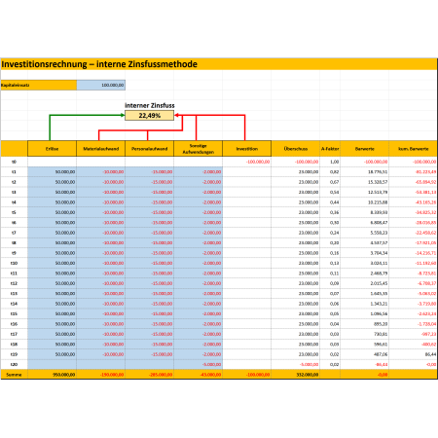Select the Kapitaleinsatz value 100.000,00 cell
The width and height of the screenshot is (438, 438).
tap(101, 85)
